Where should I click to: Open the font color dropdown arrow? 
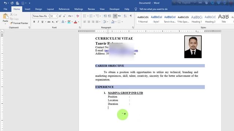pos(79,22)
